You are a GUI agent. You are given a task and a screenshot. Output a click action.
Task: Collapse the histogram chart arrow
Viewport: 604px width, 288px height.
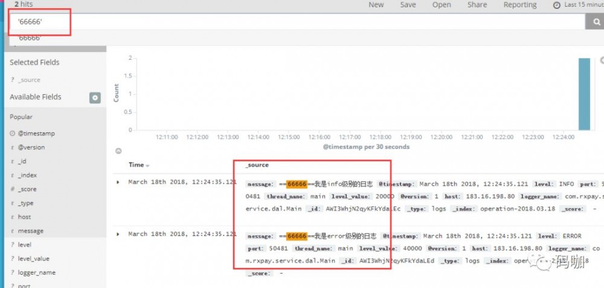click(x=118, y=151)
